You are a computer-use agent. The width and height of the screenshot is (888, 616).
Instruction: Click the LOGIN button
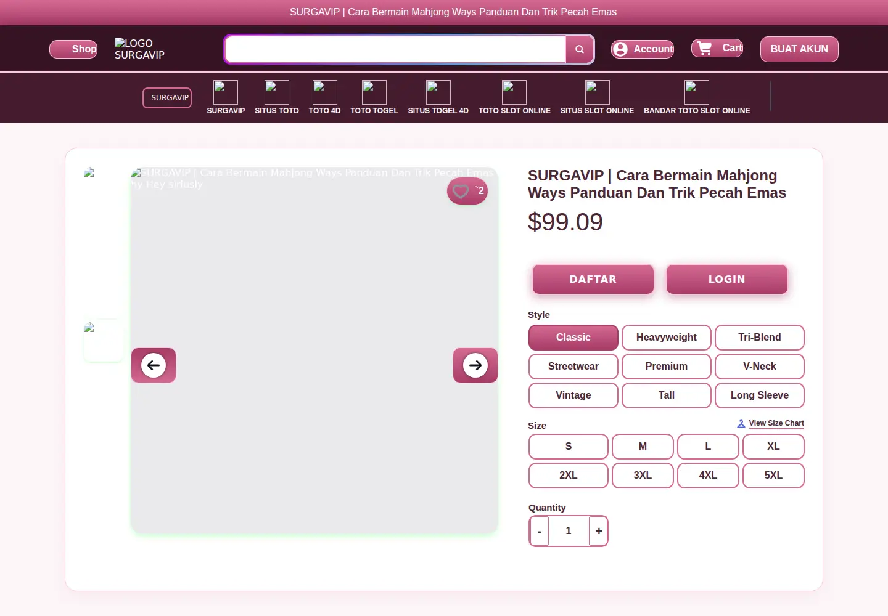pyautogui.click(x=727, y=279)
